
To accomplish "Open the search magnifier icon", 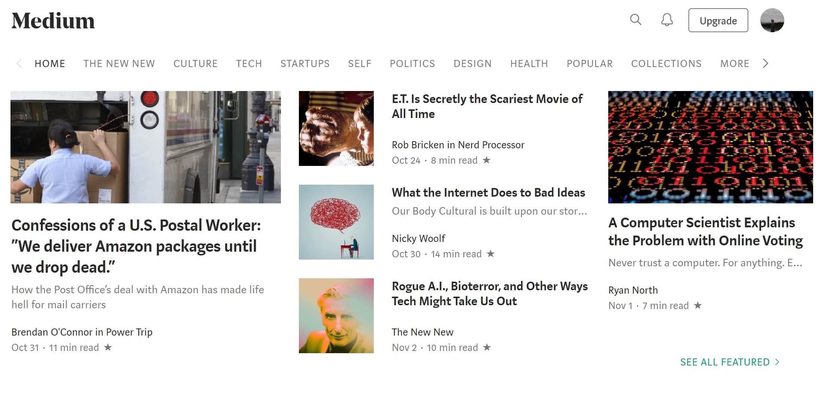I will (636, 20).
